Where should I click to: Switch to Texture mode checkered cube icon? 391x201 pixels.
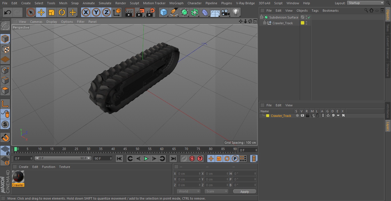pos(5,49)
